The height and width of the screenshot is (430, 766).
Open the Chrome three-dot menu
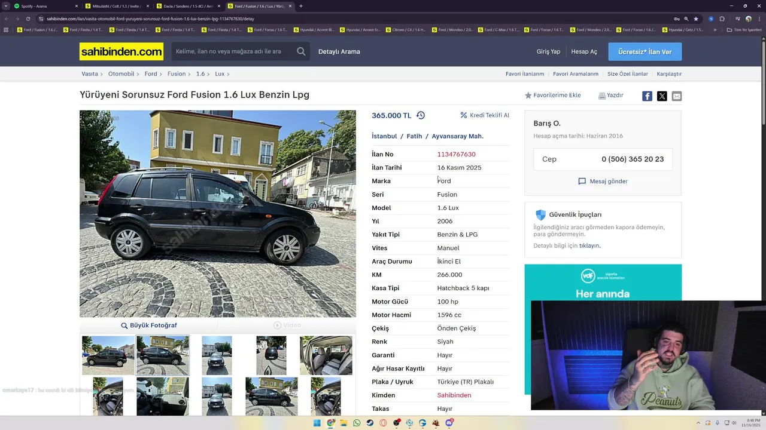(758, 19)
